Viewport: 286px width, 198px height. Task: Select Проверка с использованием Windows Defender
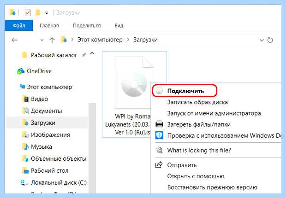[x=224, y=136]
